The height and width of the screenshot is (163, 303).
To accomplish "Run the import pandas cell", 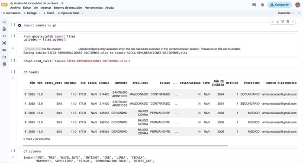I will [19, 26].
